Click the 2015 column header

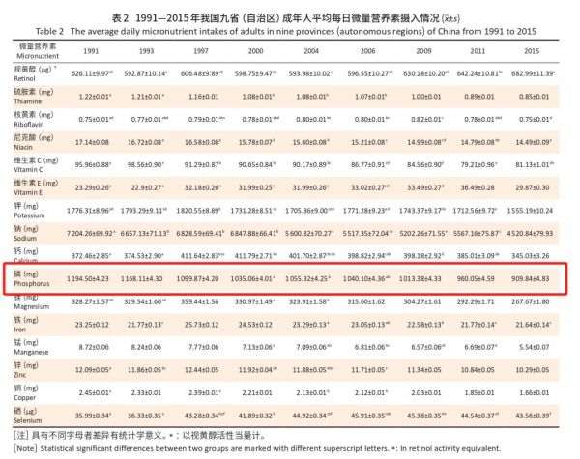[532, 50]
